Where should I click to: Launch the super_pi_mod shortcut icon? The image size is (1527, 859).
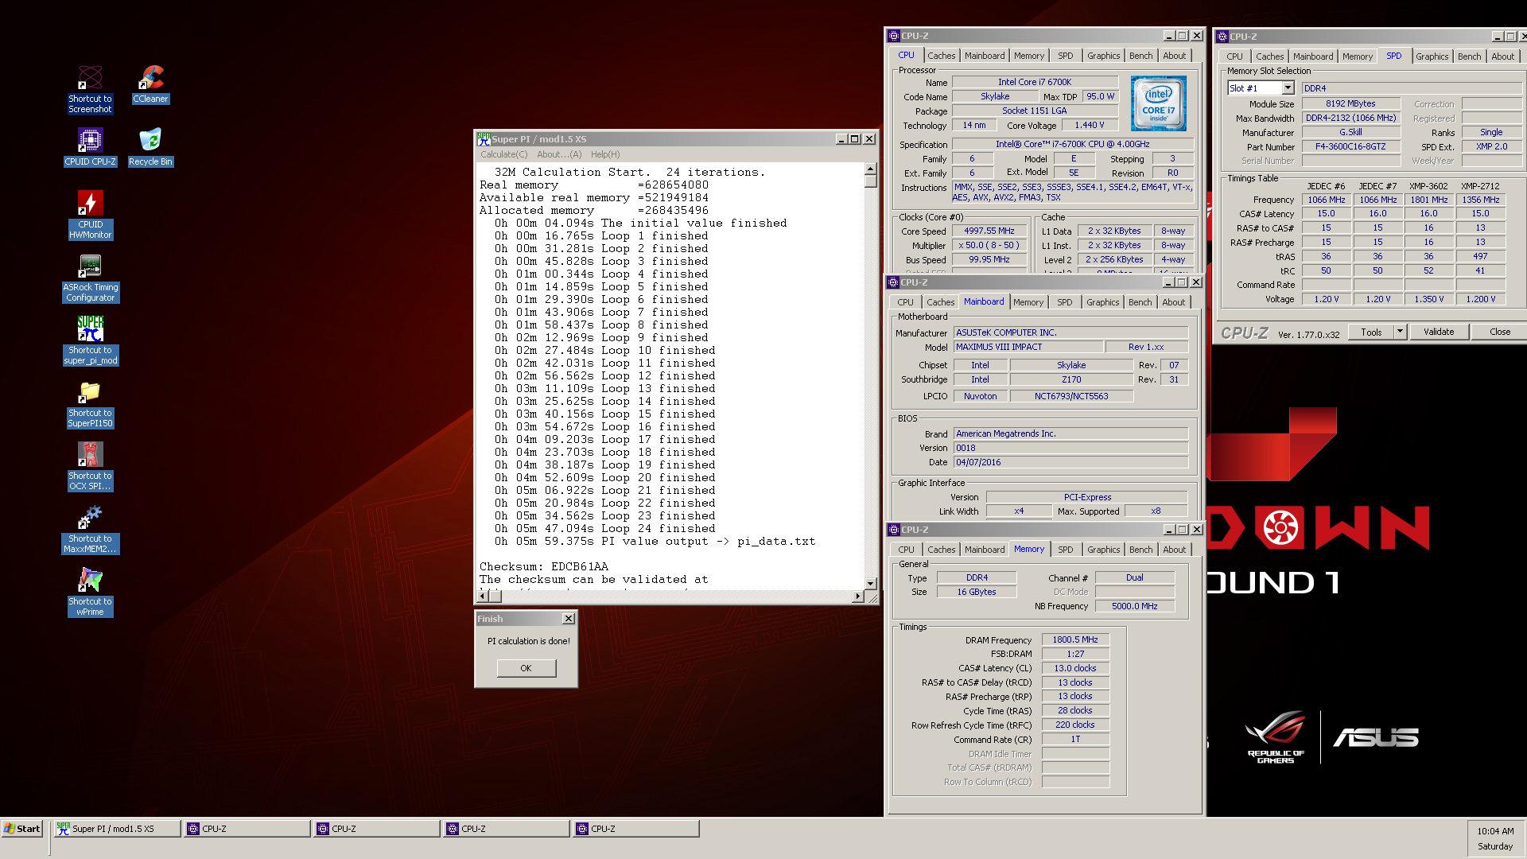(x=90, y=340)
